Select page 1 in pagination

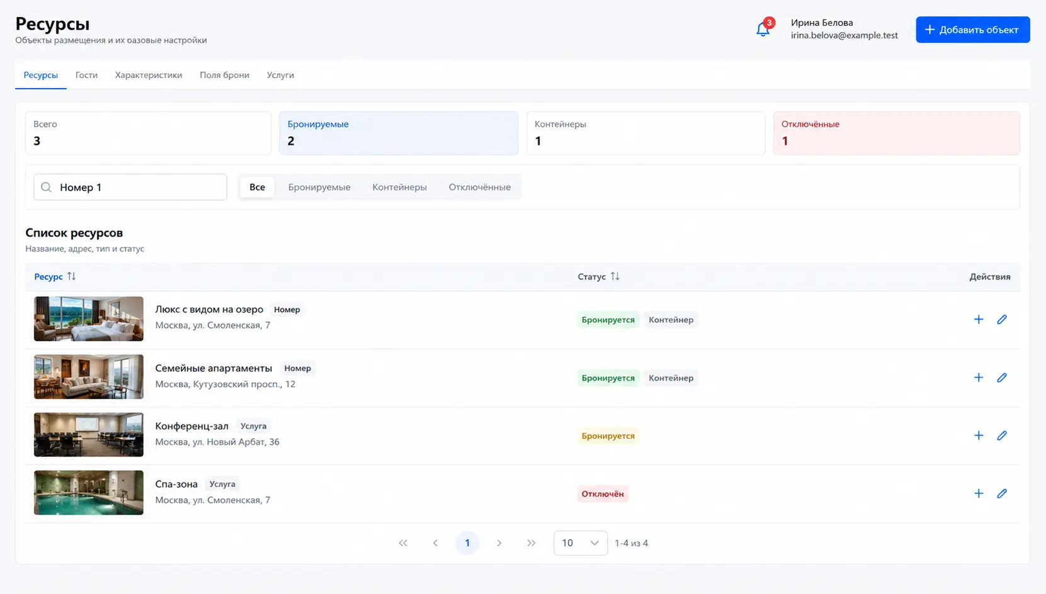tap(467, 543)
